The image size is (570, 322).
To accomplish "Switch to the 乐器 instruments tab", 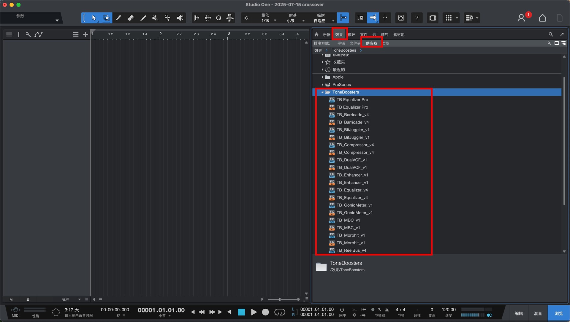I will pos(327,34).
